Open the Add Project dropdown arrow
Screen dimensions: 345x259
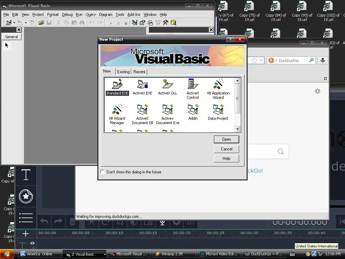tap(14, 23)
